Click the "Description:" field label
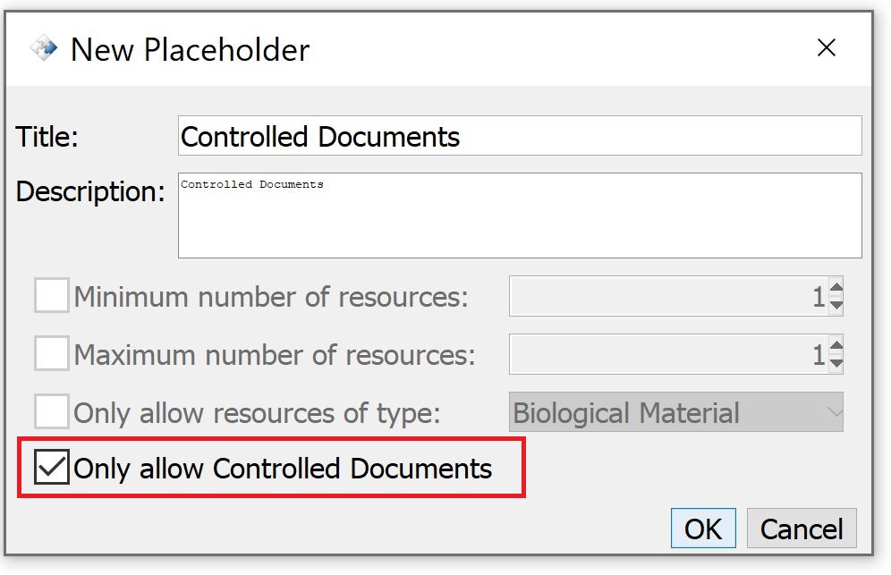The width and height of the screenshot is (891, 575). [90, 191]
